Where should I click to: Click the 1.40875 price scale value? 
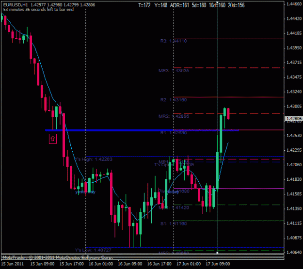pyautogui.click(x=294, y=237)
